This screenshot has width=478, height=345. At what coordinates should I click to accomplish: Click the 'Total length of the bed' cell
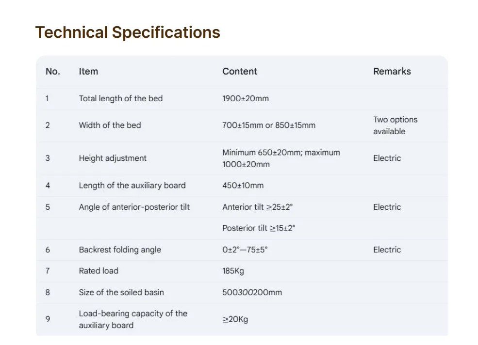[x=121, y=98]
